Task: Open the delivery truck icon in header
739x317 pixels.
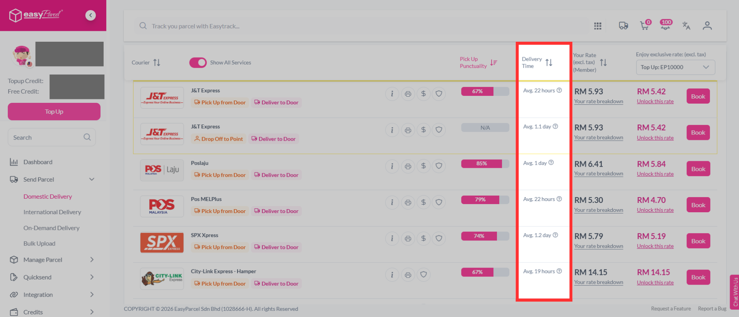Action: [623, 26]
